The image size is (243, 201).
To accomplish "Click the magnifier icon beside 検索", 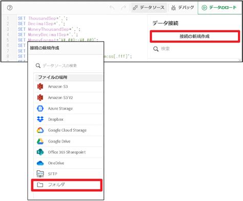I will pos(156,49).
